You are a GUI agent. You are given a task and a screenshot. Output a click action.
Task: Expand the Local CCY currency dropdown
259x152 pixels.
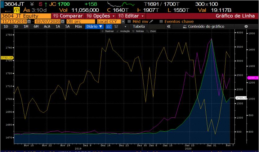(123, 21)
